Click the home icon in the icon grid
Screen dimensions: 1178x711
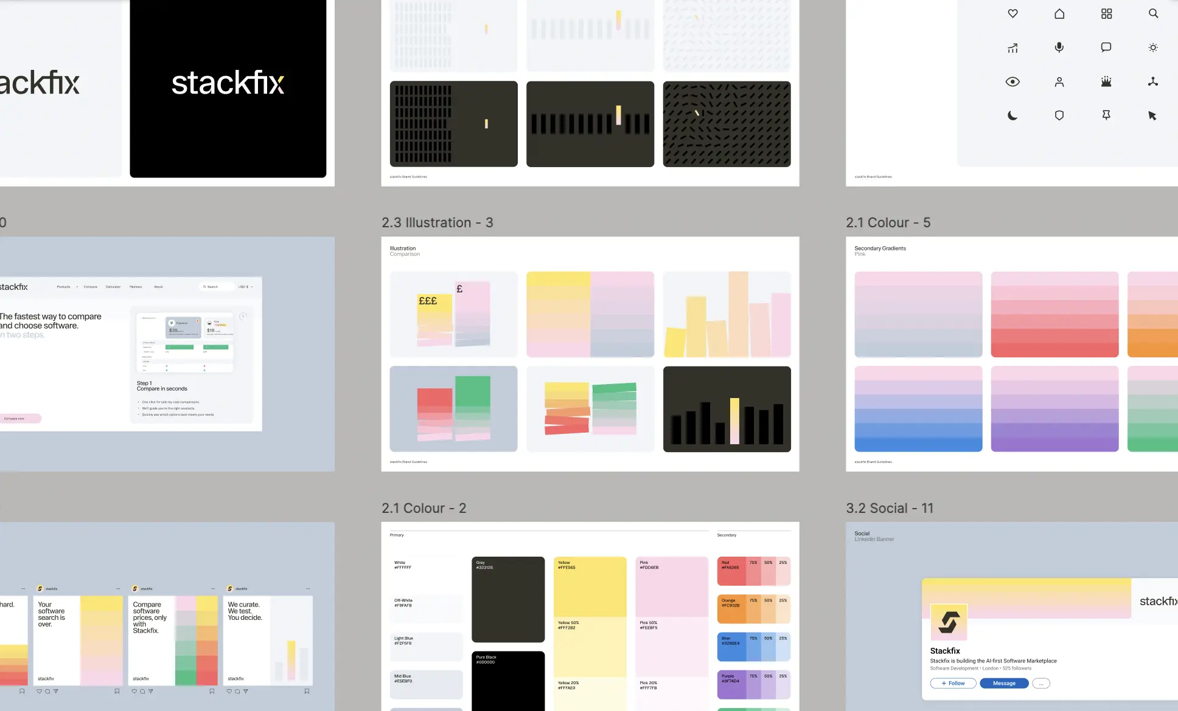[1059, 13]
